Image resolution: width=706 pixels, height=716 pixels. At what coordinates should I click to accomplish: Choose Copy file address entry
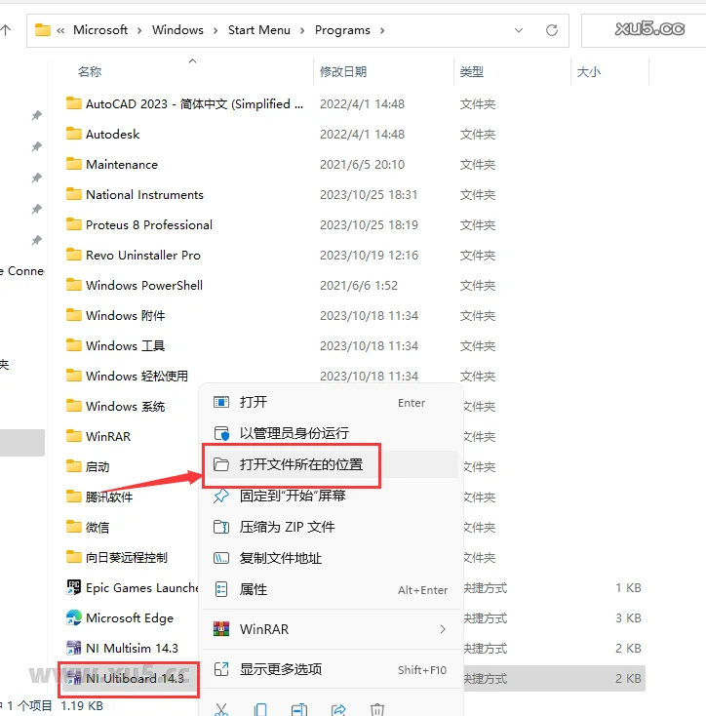[331, 558]
